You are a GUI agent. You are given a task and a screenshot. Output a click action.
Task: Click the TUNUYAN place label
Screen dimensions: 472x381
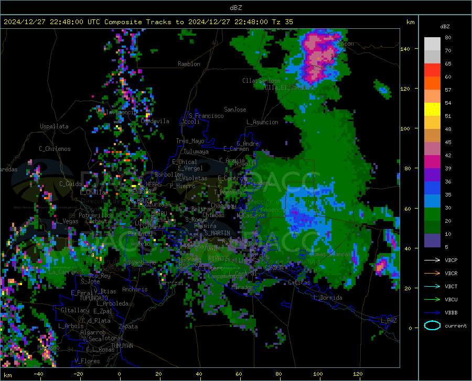(122, 346)
